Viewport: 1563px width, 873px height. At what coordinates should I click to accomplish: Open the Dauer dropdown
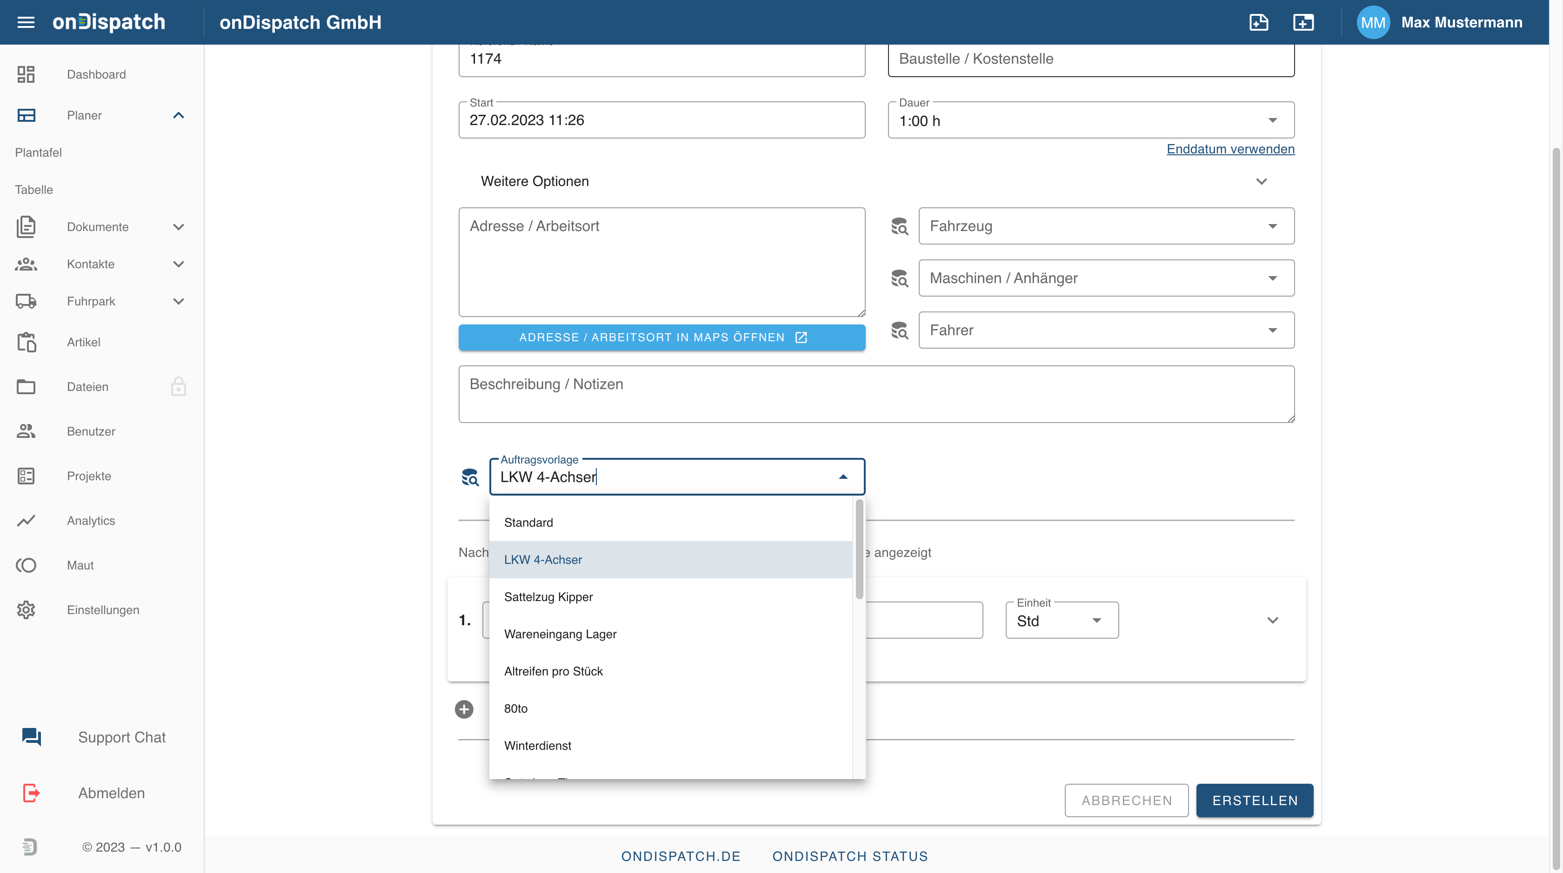click(x=1272, y=121)
